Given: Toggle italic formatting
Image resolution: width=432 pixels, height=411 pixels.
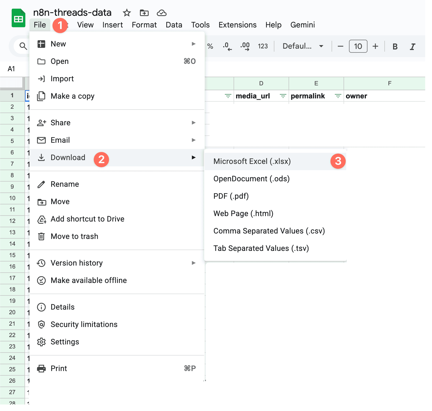Looking at the screenshot, I should pos(412,46).
